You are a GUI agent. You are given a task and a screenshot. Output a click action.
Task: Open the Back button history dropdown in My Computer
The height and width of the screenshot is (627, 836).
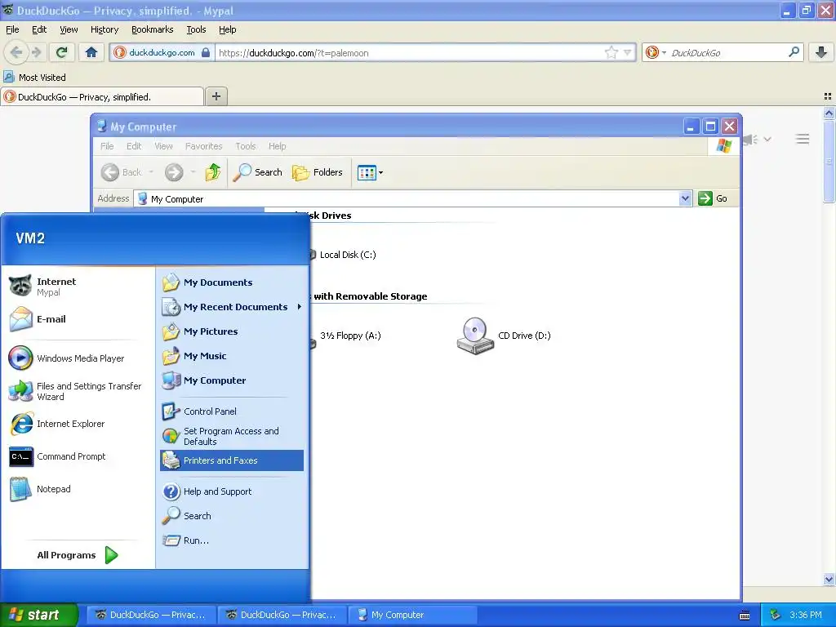pos(151,172)
